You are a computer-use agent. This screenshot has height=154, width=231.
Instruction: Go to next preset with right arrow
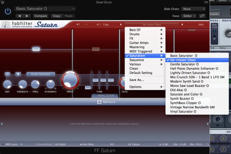27,16
